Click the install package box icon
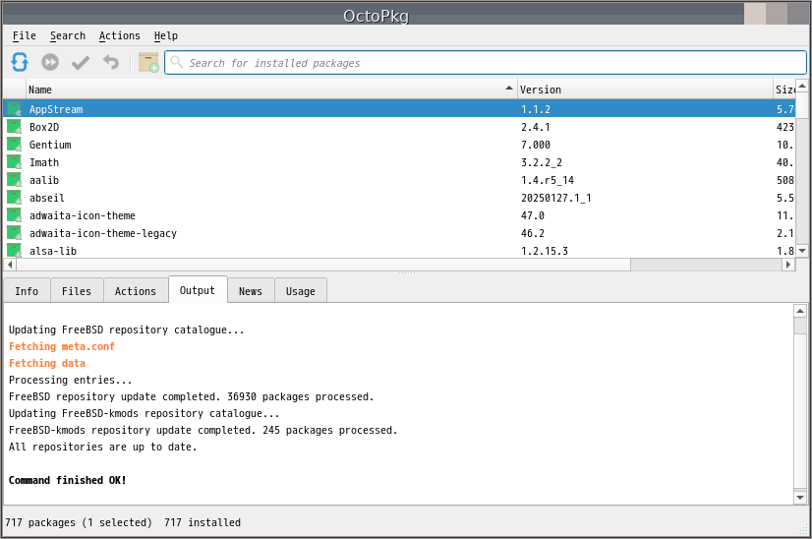Viewport: 812px width, 539px height. (x=148, y=62)
